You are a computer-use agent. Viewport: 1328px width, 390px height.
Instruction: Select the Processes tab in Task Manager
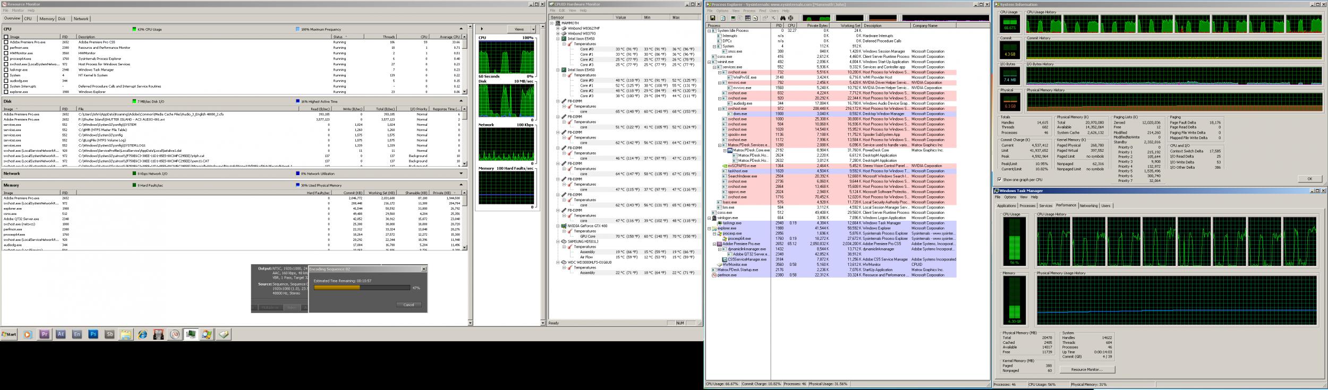point(1027,206)
